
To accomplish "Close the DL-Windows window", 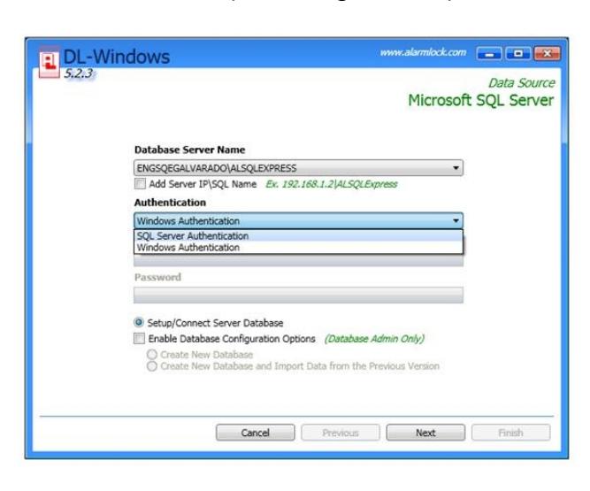I will 548,54.
